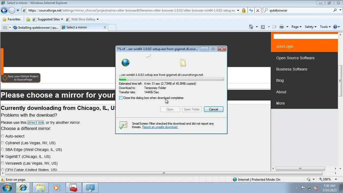This screenshot has width=343, height=193.
Task: Click the Home icon in command bar
Action: tap(251, 27)
